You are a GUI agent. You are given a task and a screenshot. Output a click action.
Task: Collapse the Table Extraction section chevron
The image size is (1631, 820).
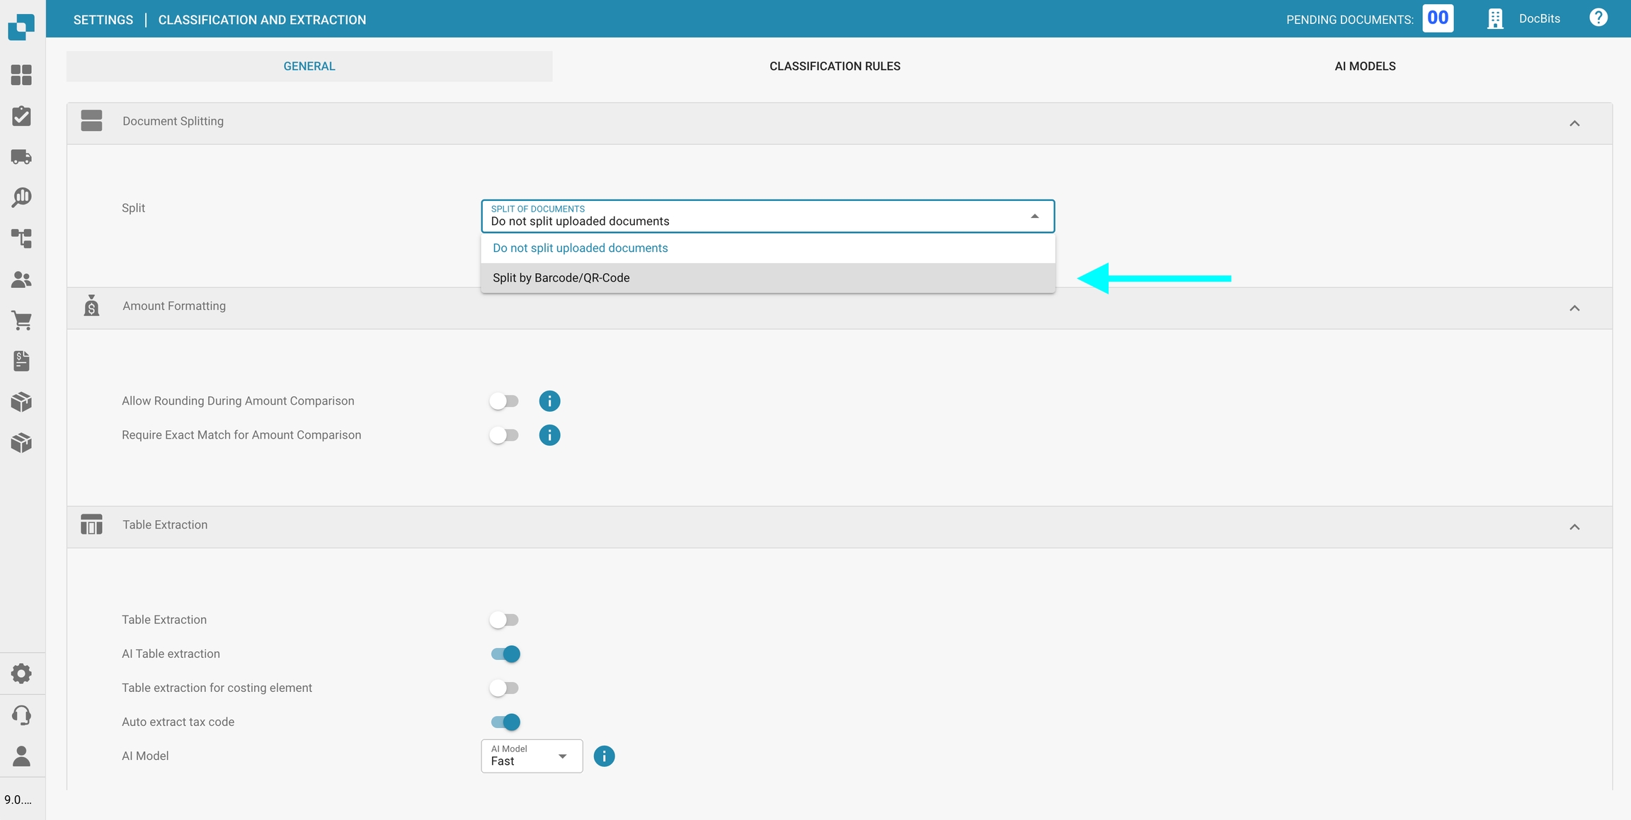click(1574, 527)
